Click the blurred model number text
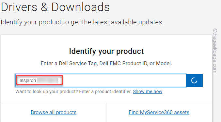The height and width of the screenshot is (122, 221). (48, 80)
